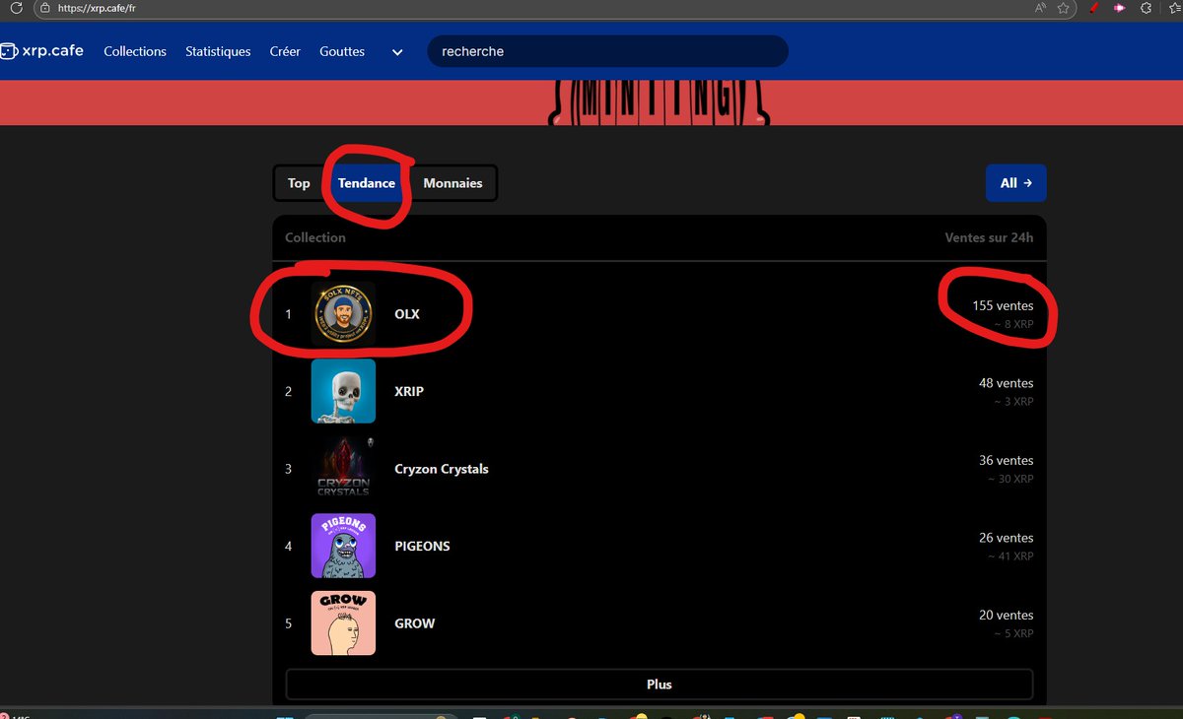
Task: Switch to the Top tab
Action: click(299, 183)
